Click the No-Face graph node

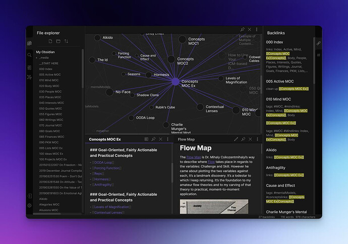[x=109, y=92]
